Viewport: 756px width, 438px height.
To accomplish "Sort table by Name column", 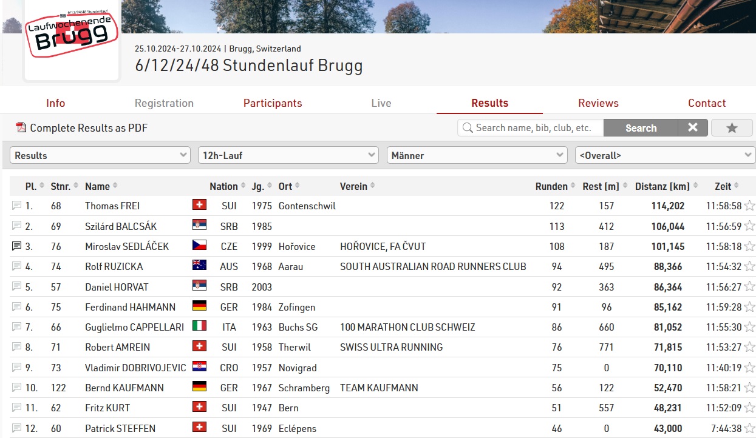I will click(101, 186).
